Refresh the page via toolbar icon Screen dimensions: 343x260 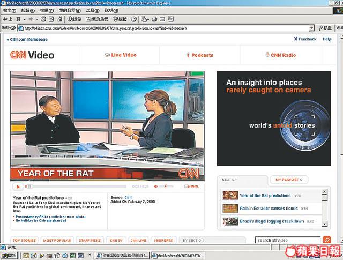point(51,19)
